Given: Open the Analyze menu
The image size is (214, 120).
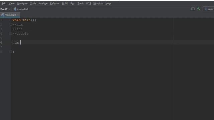Looking at the screenshot, I should [43, 4].
